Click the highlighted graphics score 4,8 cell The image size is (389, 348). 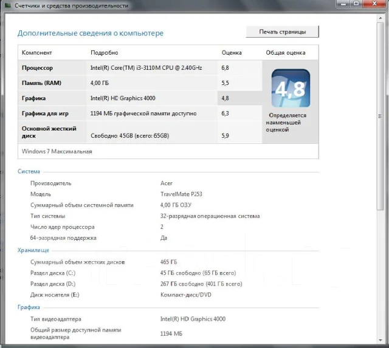tap(239, 98)
